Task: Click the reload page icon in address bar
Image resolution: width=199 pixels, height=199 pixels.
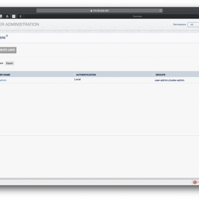Action: pos(161,11)
